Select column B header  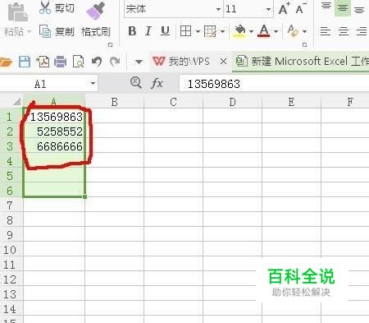click(115, 102)
